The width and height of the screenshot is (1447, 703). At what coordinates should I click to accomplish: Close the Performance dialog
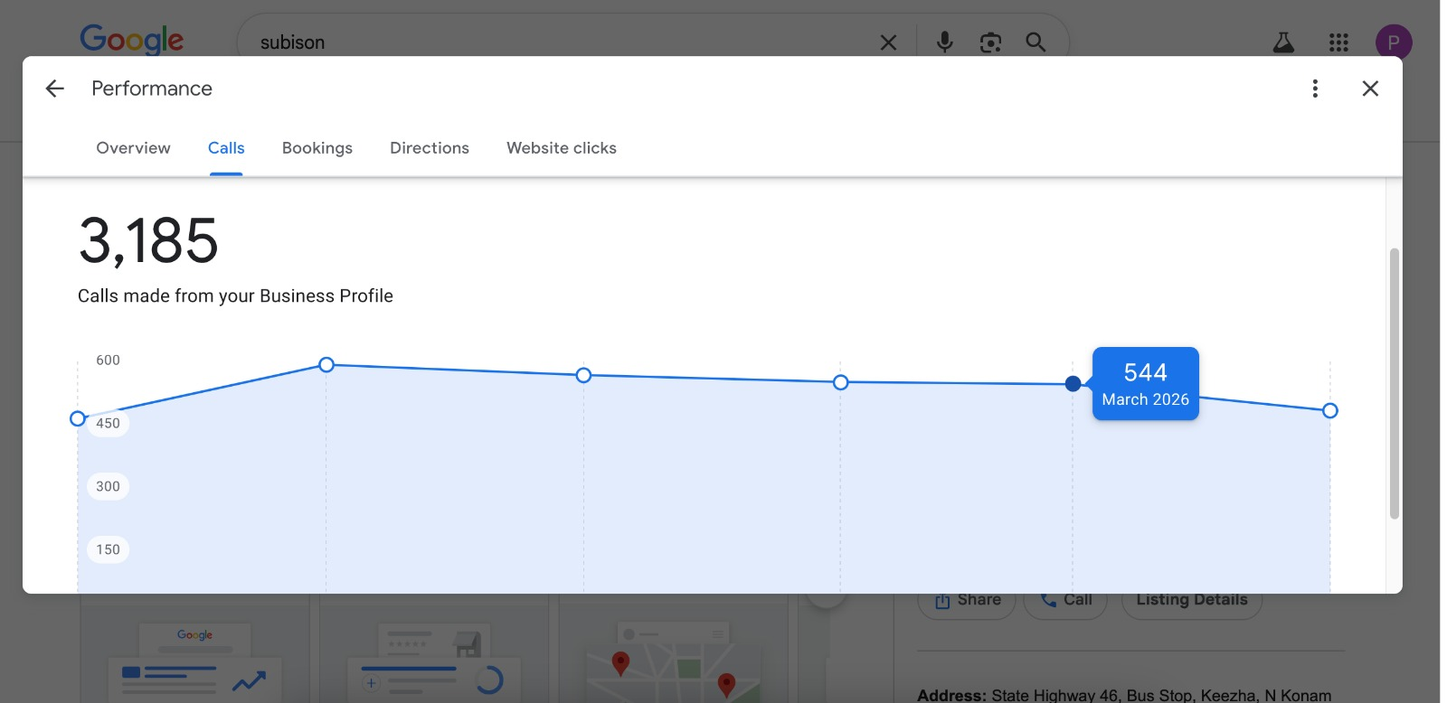click(x=1370, y=89)
